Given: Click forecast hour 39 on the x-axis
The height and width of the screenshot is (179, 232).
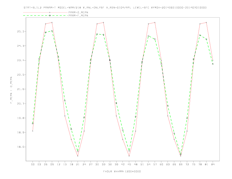Looking at the screenshot, I should (116, 164).
